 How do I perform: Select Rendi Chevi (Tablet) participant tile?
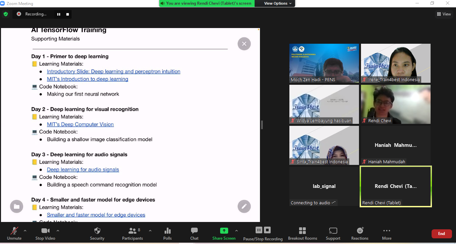396,186
